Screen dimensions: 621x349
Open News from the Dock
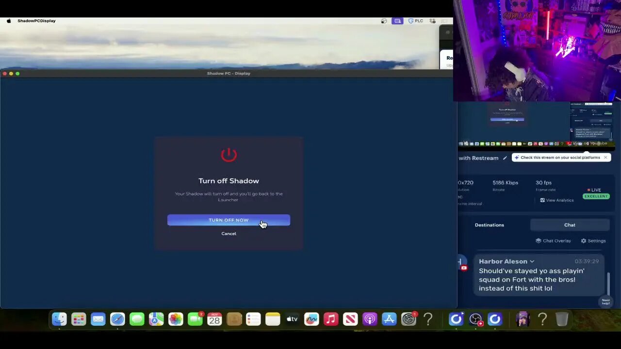point(350,319)
